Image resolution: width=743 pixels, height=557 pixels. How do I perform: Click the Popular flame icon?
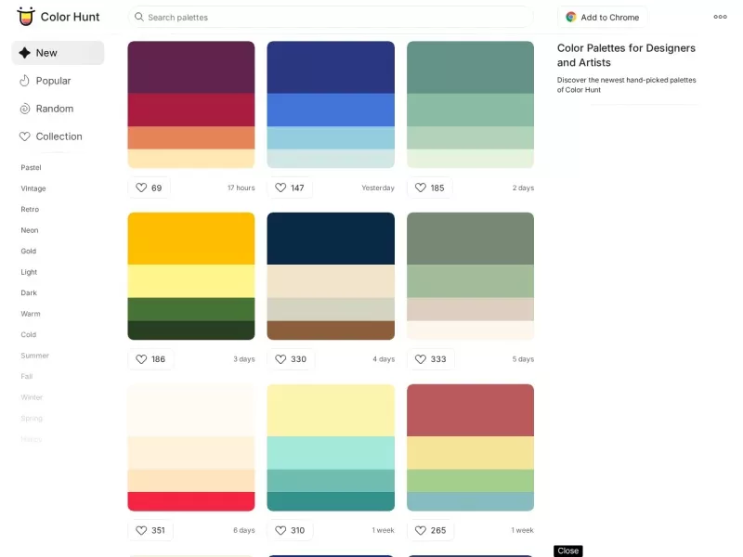click(x=25, y=81)
